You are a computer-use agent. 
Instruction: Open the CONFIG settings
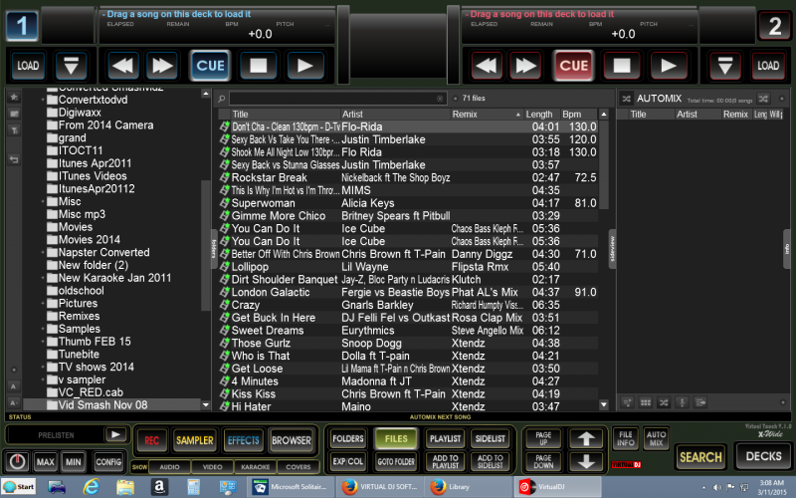click(108, 461)
